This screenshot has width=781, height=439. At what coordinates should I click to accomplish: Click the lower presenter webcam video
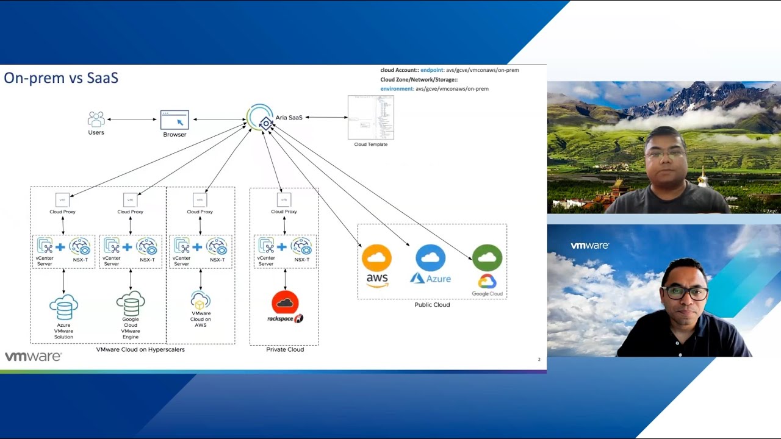click(664, 290)
